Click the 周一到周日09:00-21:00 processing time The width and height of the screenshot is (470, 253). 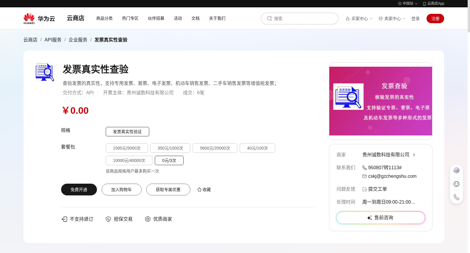(389, 202)
